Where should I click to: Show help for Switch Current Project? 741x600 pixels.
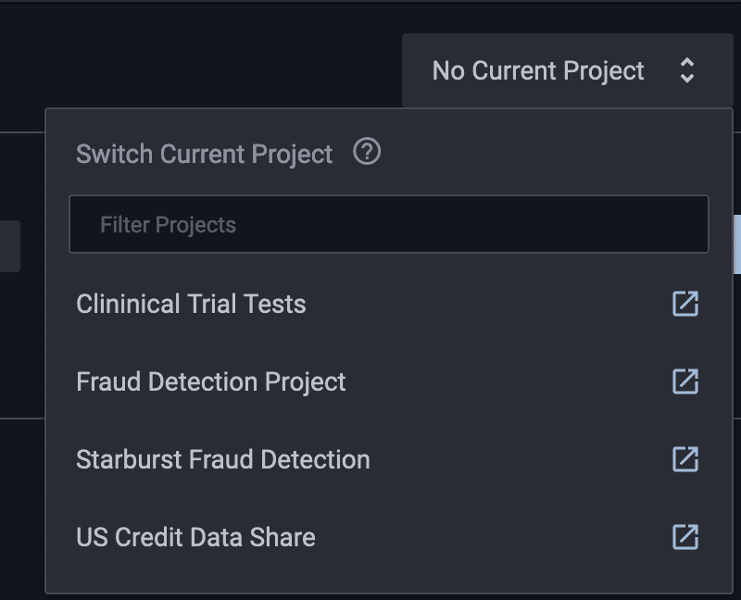(x=367, y=152)
